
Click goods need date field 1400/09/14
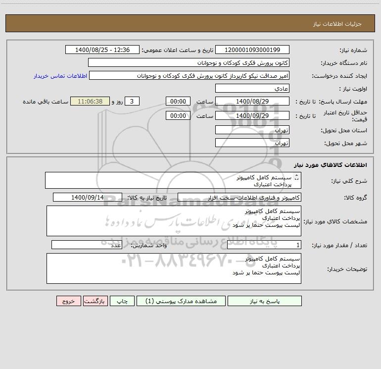point(88,197)
